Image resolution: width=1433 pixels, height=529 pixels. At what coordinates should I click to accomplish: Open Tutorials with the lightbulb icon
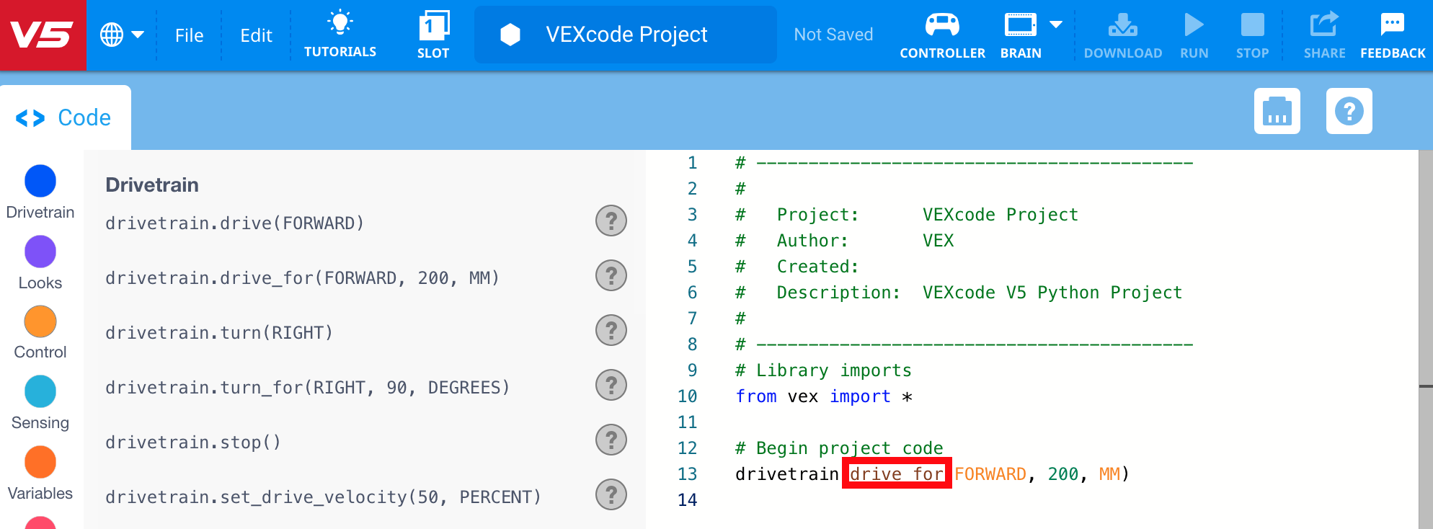click(340, 34)
